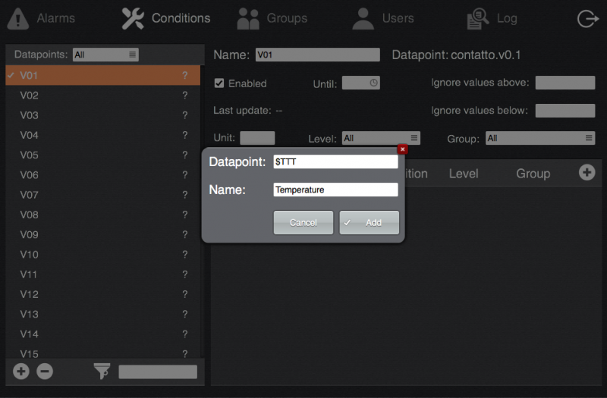Open the Alarms section

41,18
